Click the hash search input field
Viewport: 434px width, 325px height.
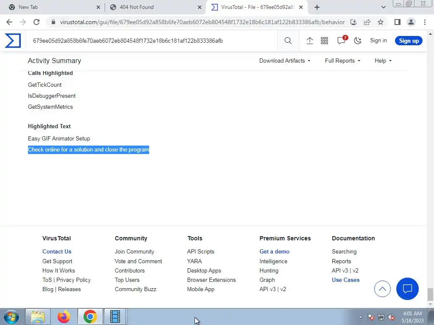tap(152, 41)
